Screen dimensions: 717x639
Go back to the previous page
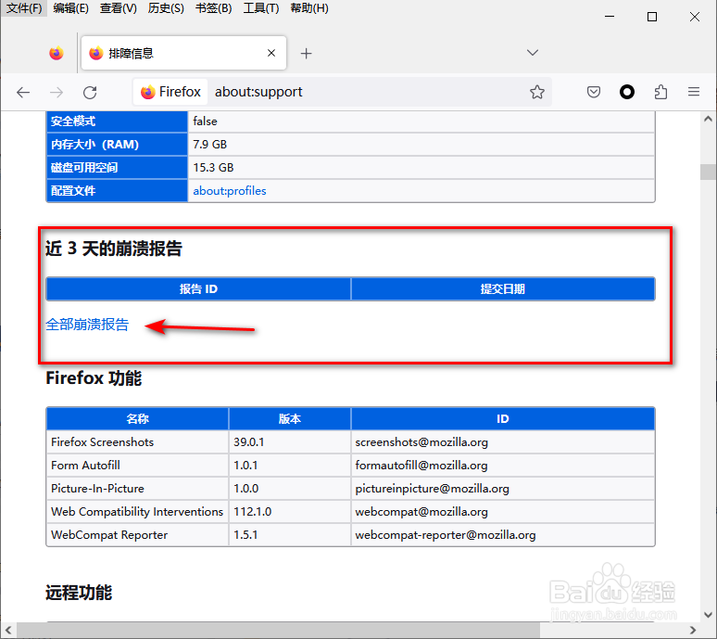[x=23, y=93]
